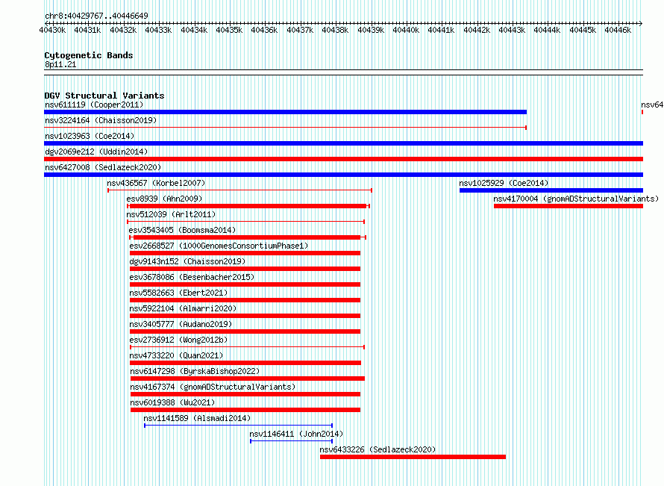Click the nsv611119 (Cooper2011) blue variant bar
The image size is (664, 486).
point(286,112)
